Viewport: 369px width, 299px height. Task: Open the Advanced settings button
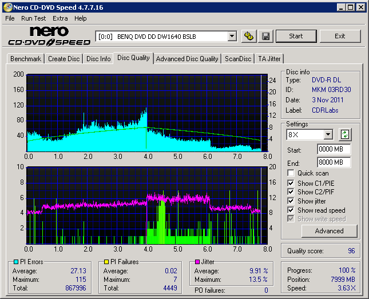coord(329,231)
